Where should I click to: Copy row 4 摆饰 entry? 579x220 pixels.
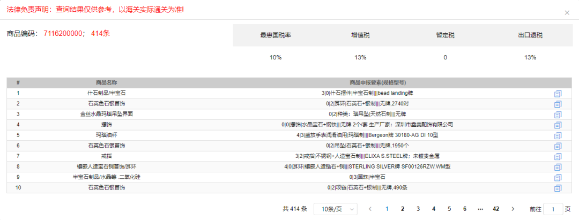pyautogui.click(x=558, y=125)
